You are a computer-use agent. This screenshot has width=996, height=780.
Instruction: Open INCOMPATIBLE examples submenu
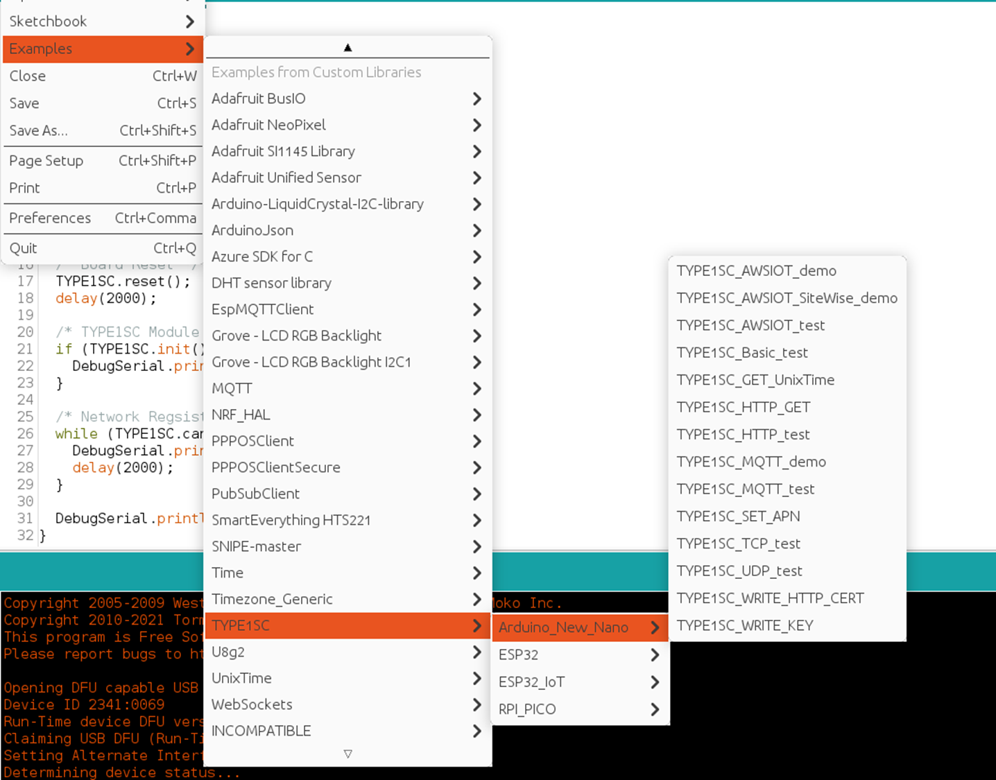pos(348,731)
